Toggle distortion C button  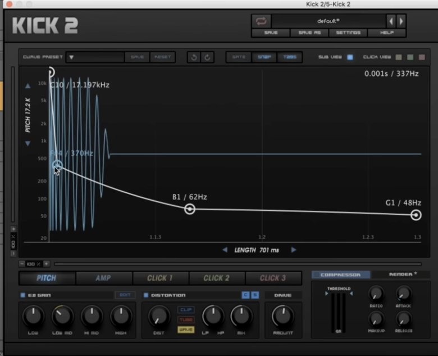[x=245, y=295]
